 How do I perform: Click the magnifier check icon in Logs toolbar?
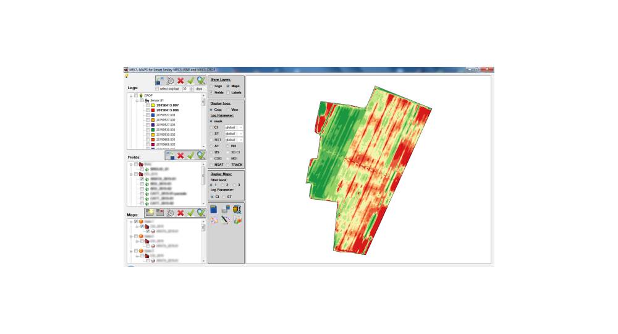(x=201, y=80)
